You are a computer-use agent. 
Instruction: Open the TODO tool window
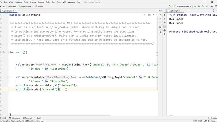(3, 118)
